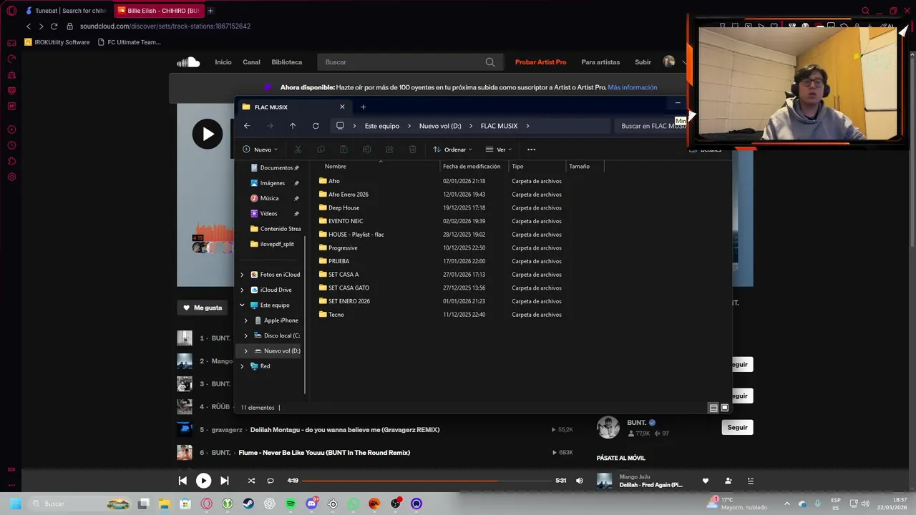The image size is (916, 515).
Task: Open Ver view dropdown
Action: [x=499, y=149]
